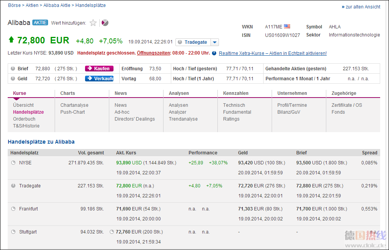Click Börse breadcrumb link
Image resolution: width=389 pixels, height=250 pixels.
click(x=14, y=5)
